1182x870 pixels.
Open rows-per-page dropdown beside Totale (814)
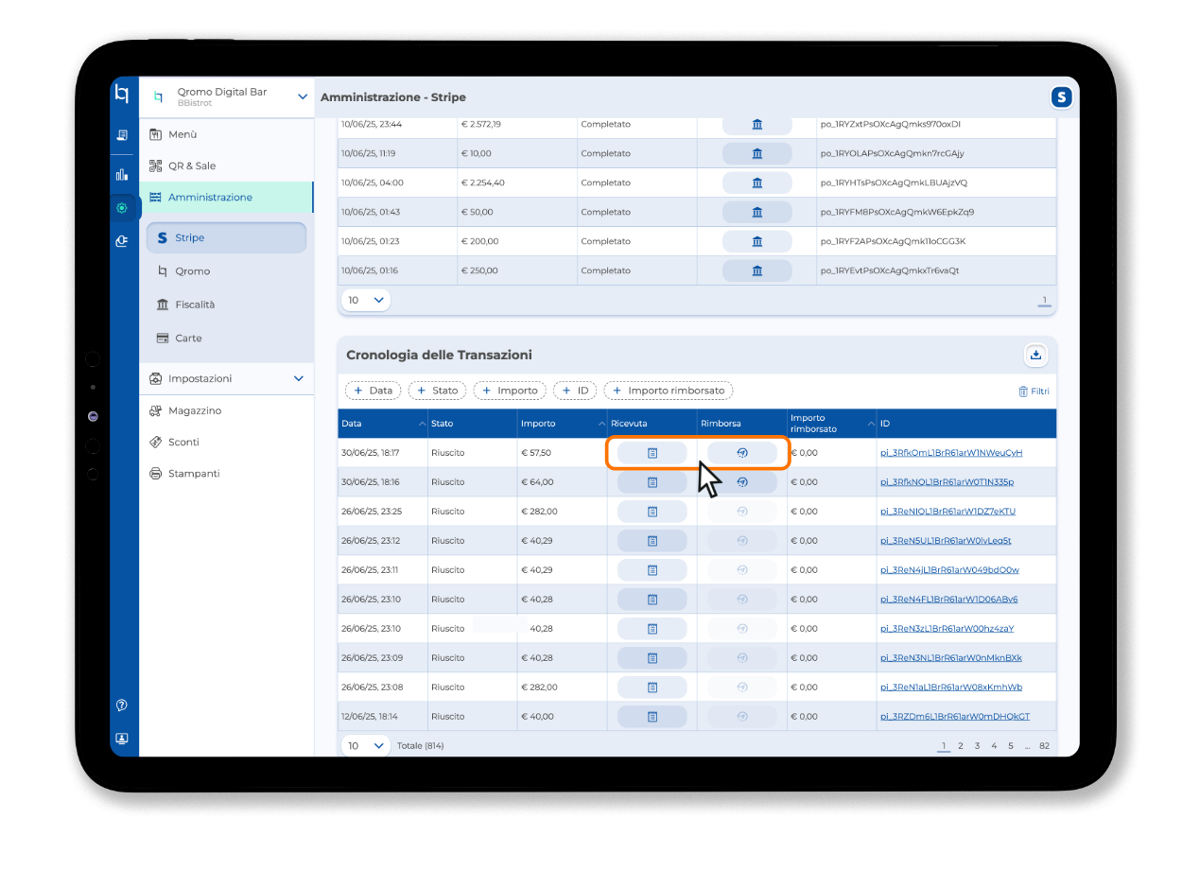pyautogui.click(x=365, y=745)
